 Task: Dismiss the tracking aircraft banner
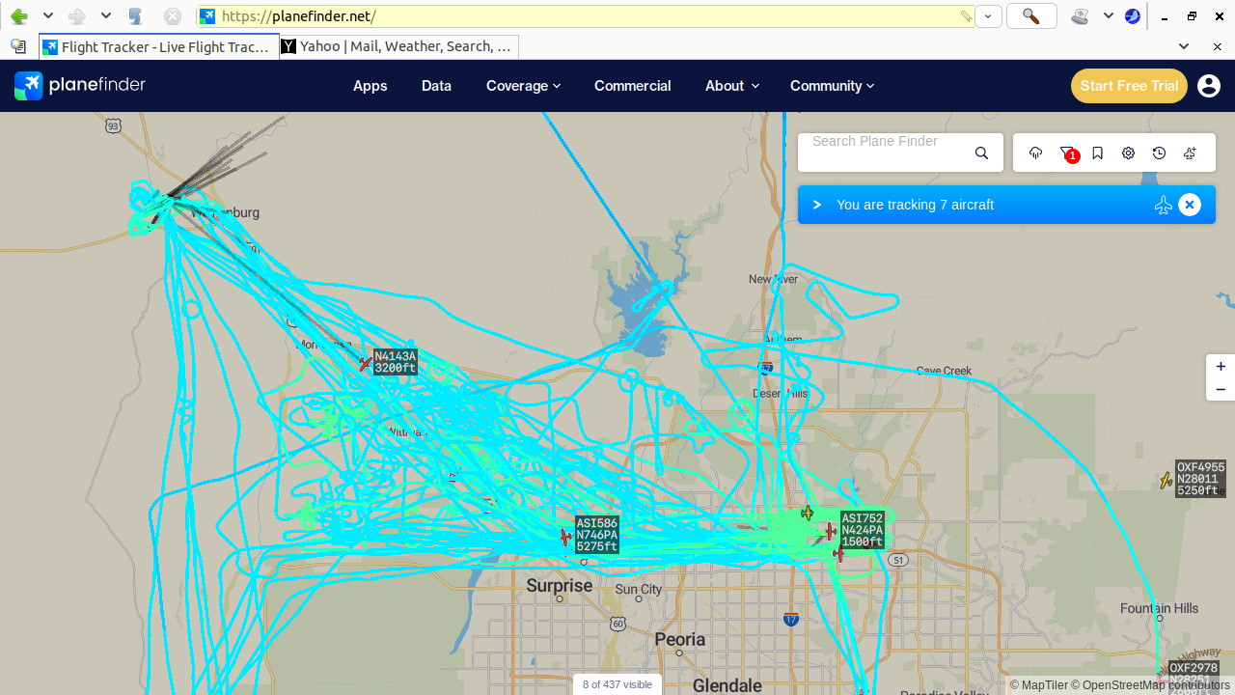pos(1190,205)
